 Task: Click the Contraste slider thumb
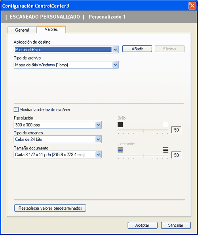pos(143,156)
